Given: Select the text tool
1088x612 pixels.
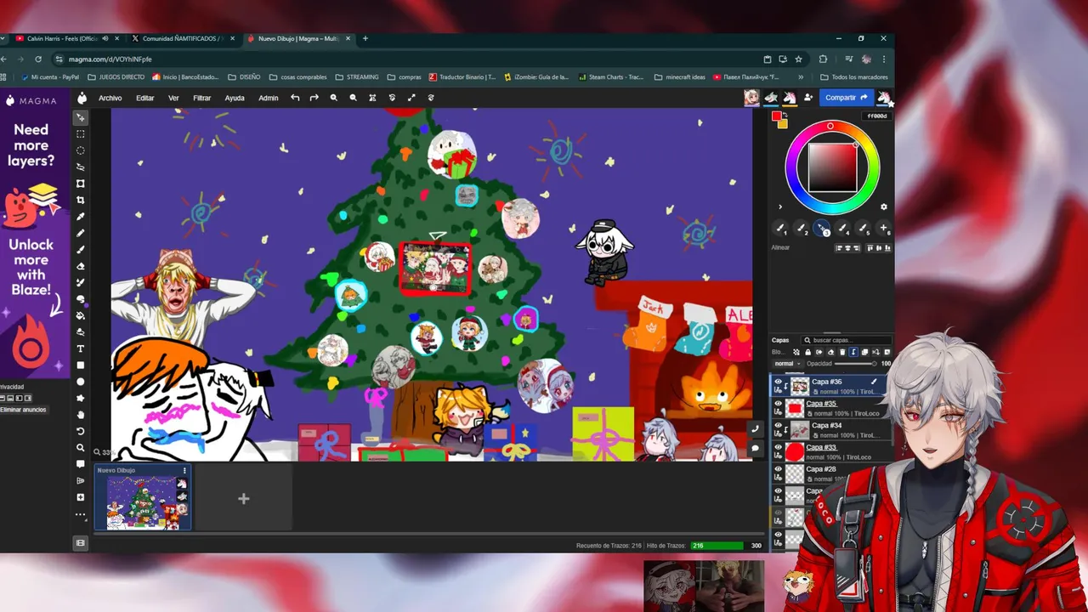Looking at the screenshot, I should (81, 348).
